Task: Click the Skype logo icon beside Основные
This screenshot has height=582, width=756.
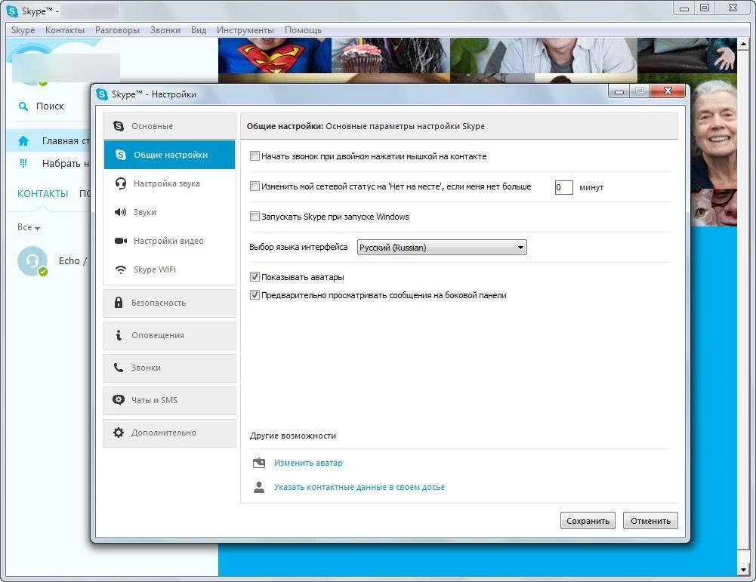Action: pos(118,126)
